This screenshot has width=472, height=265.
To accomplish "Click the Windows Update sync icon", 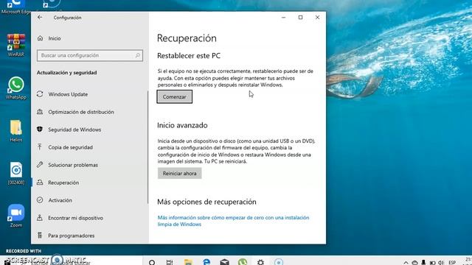I will (x=40, y=94).
